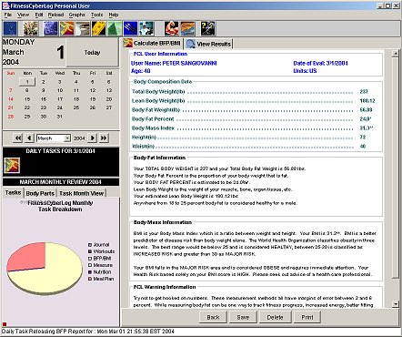Click the Delete button
This screenshot has width=402, height=337.
(275, 317)
